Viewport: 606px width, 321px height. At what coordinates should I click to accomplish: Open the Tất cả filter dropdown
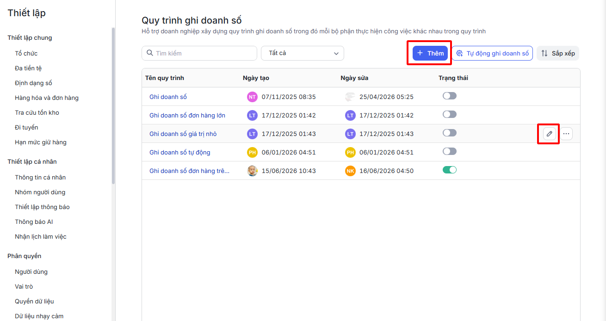click(303, 53)
